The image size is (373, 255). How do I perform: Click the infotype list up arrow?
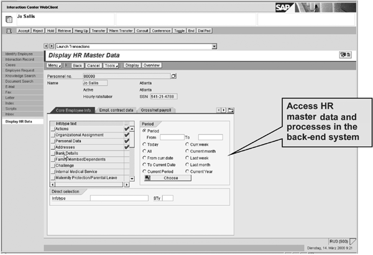click(x=132, y=129)
